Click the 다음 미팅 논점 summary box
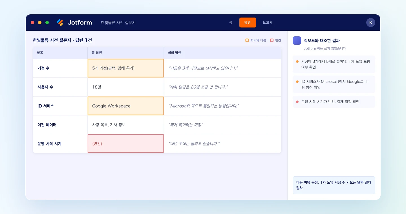The height and width of the screenshot is (214, 406). click(x=334, y=185)
